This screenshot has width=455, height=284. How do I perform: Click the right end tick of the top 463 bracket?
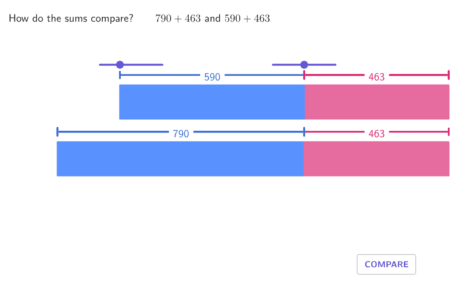tap(448, 75)
